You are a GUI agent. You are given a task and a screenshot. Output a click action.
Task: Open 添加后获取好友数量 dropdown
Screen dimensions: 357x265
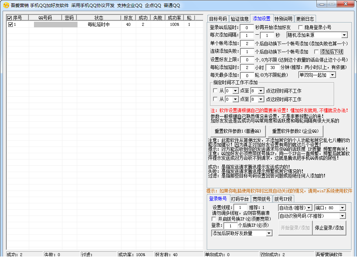click(242, 233)
